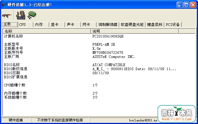Select the BIOS日期 row label

[x=12, y=73]
